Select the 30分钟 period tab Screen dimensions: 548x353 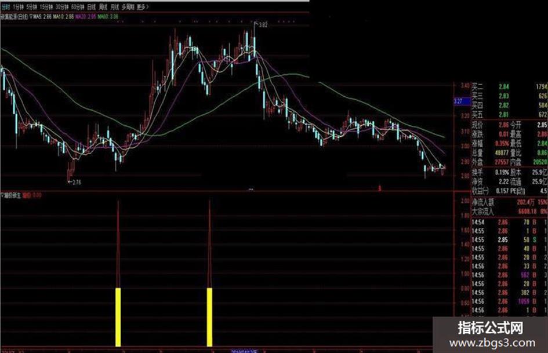coord(62,6)
